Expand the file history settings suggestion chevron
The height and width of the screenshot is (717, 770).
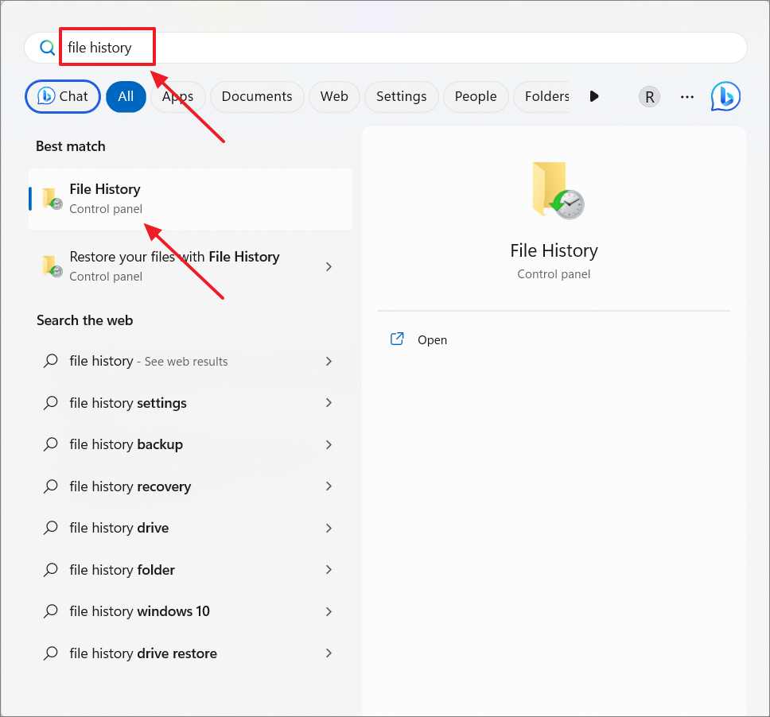click(329, 403)
